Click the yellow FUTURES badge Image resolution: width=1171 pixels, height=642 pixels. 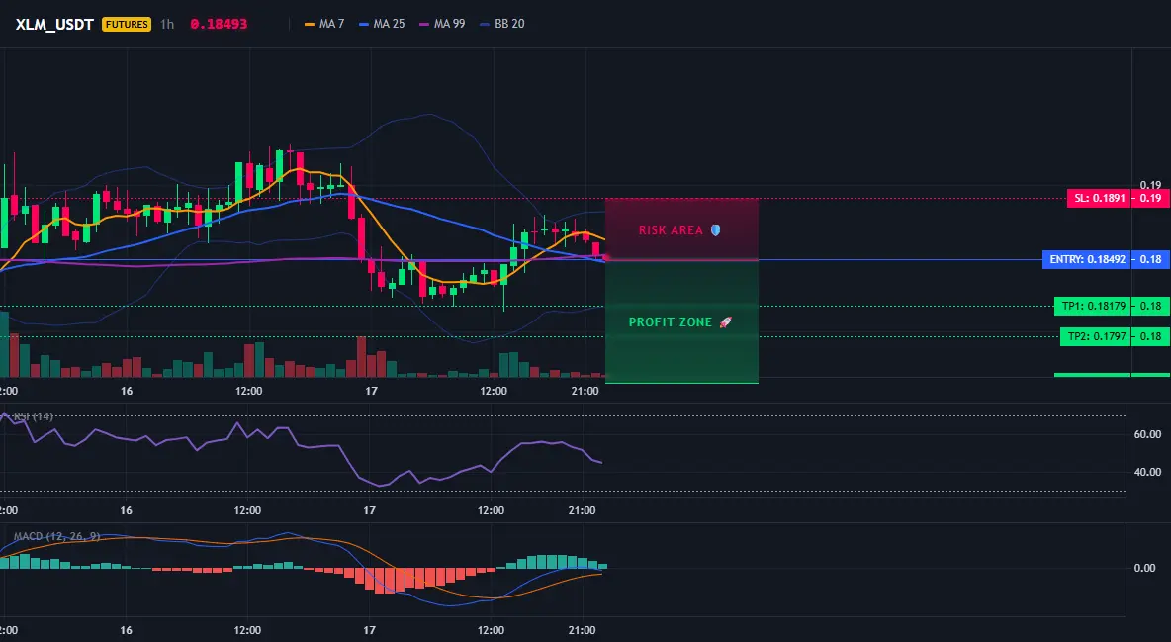127,24
